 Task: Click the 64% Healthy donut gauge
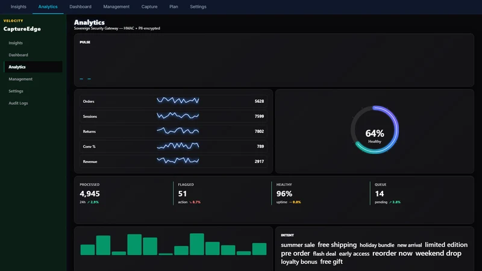click(x=375, y=129)
